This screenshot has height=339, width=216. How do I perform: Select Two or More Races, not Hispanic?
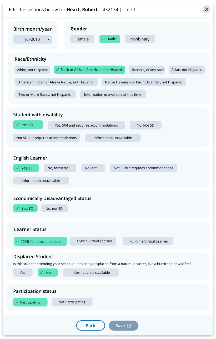(45, 94)
